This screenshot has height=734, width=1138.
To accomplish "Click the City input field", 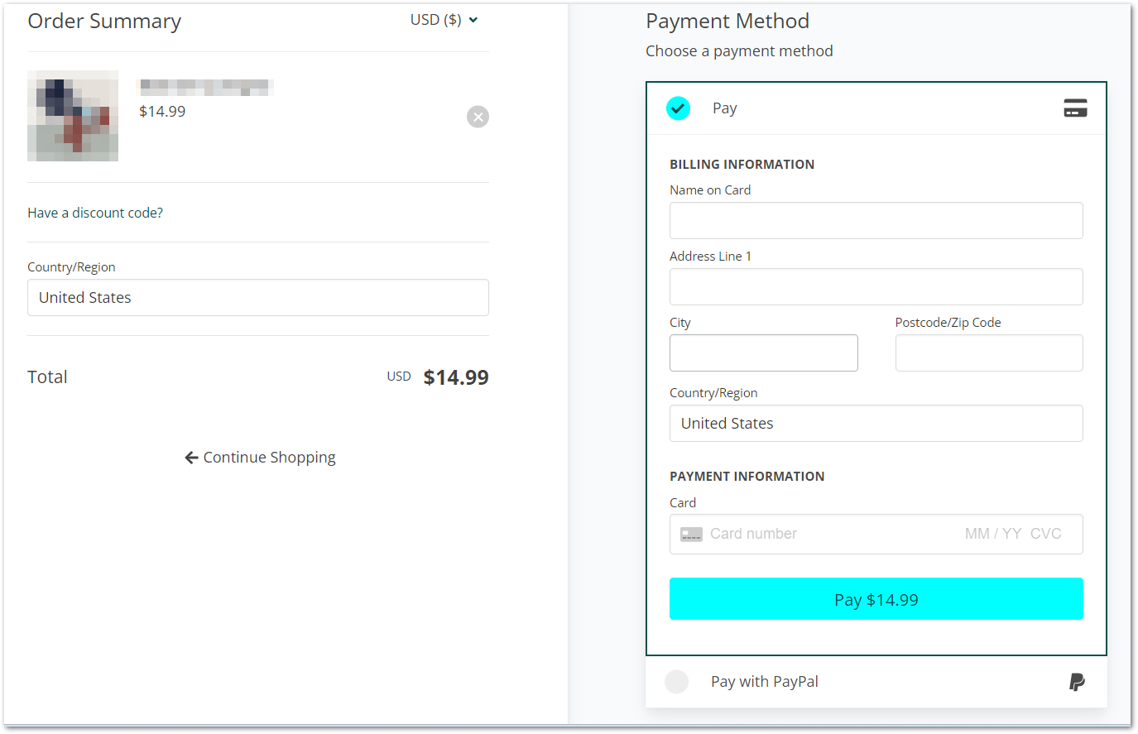I will point(763,353).
